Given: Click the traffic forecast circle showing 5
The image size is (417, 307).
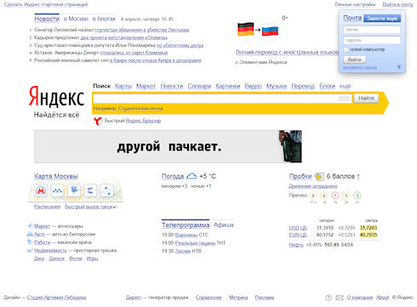Looking at the screenshot, I should 346,196.
